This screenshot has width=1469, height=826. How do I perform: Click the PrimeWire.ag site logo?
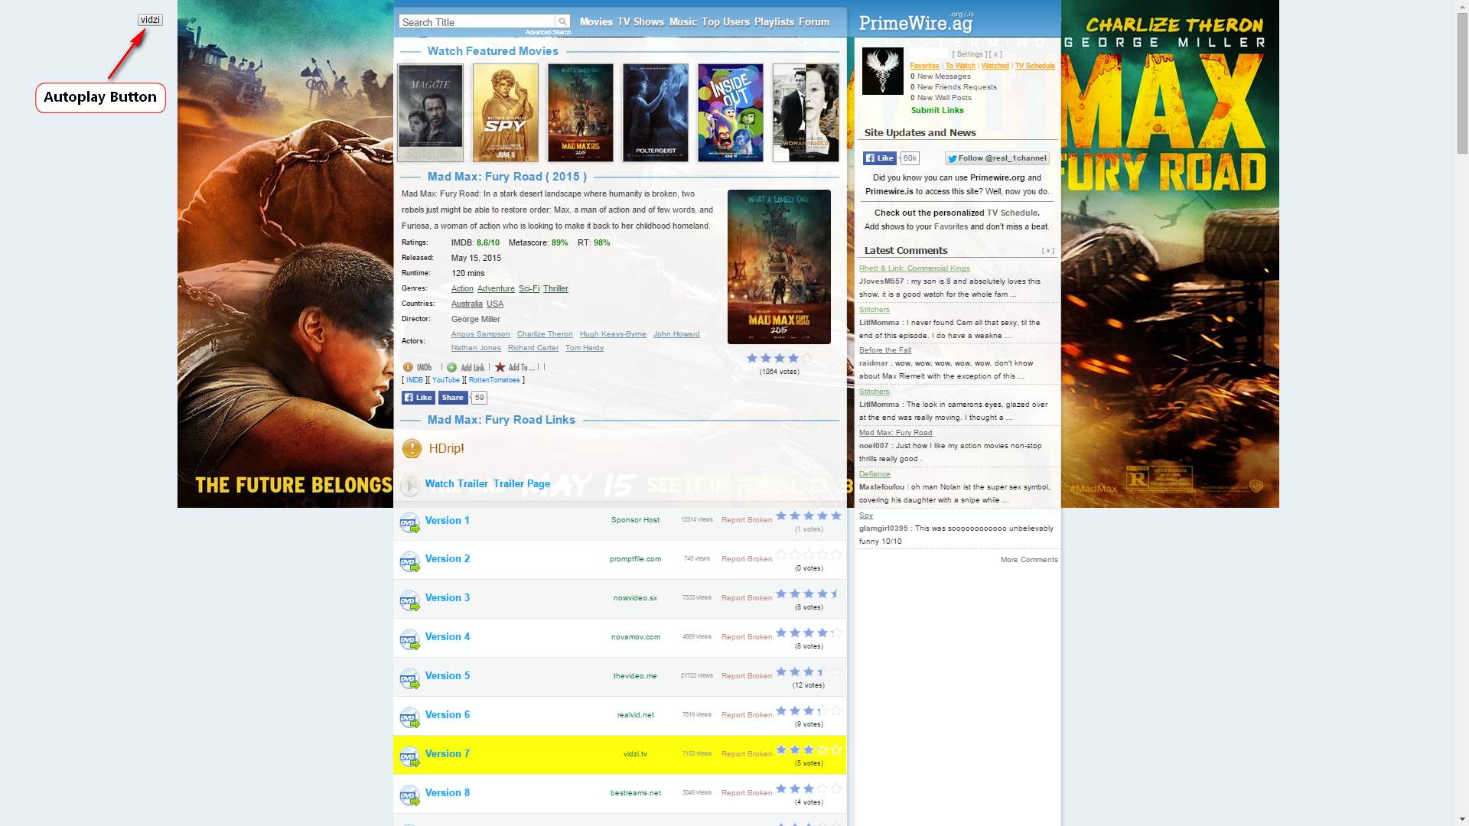(916, 23)
